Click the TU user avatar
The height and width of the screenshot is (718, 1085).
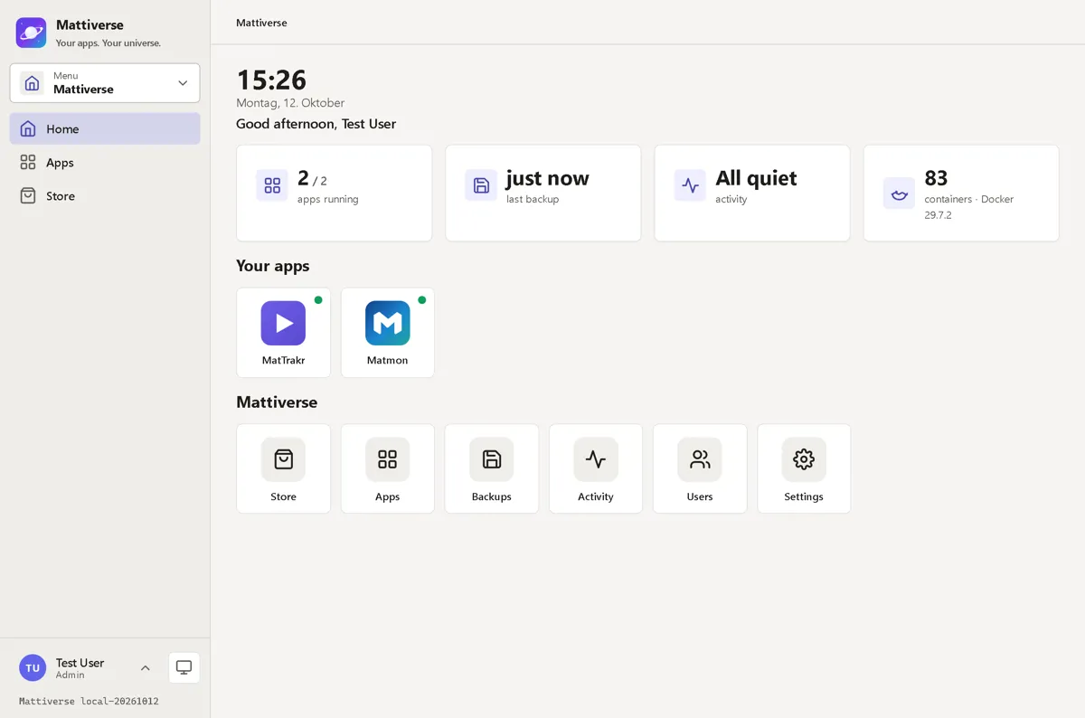[x=33, y=668]
